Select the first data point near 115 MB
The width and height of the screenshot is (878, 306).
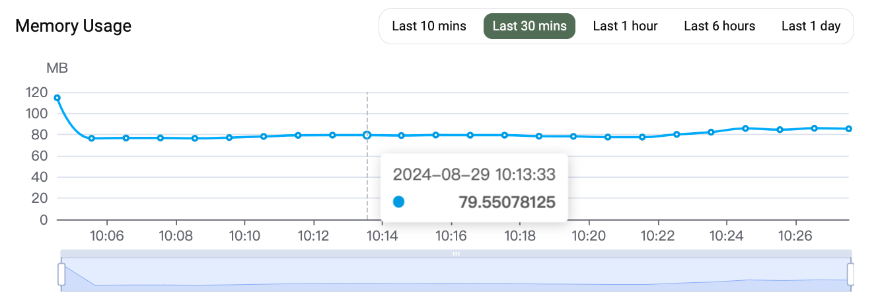[57, 98]
